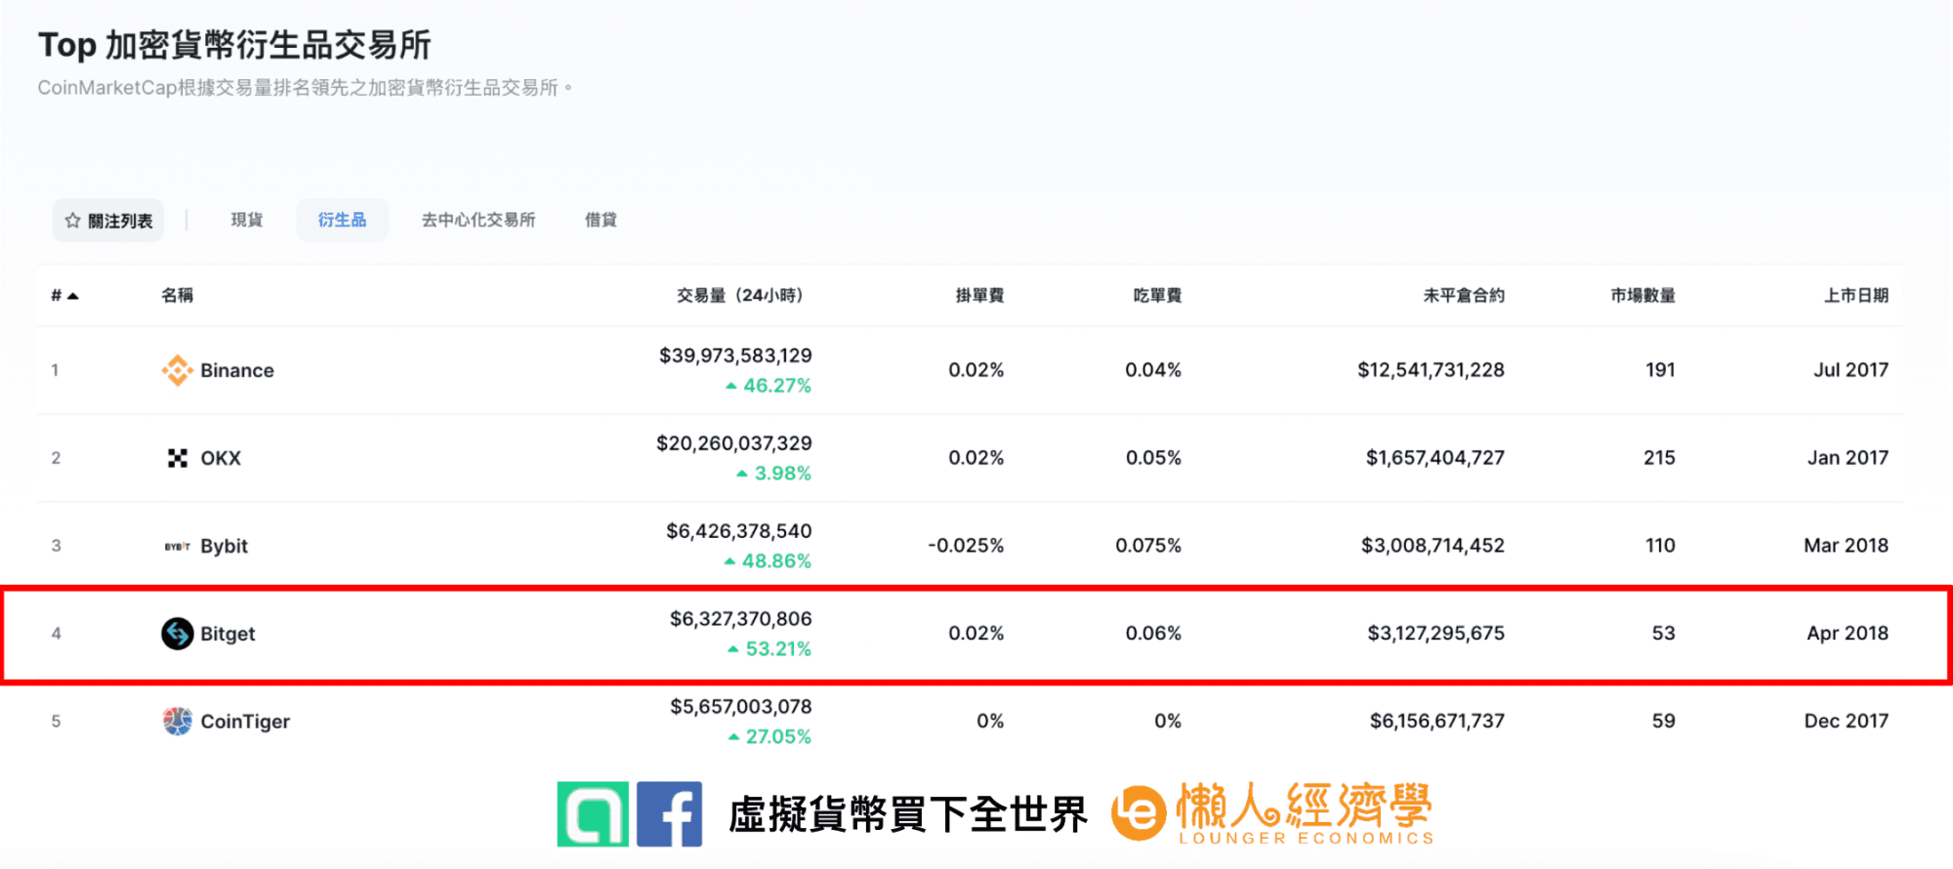Click the star icon in 關注列表 button
Image resolution: width=1953 pixels, height=869 pixels.
tap(72, 221)
